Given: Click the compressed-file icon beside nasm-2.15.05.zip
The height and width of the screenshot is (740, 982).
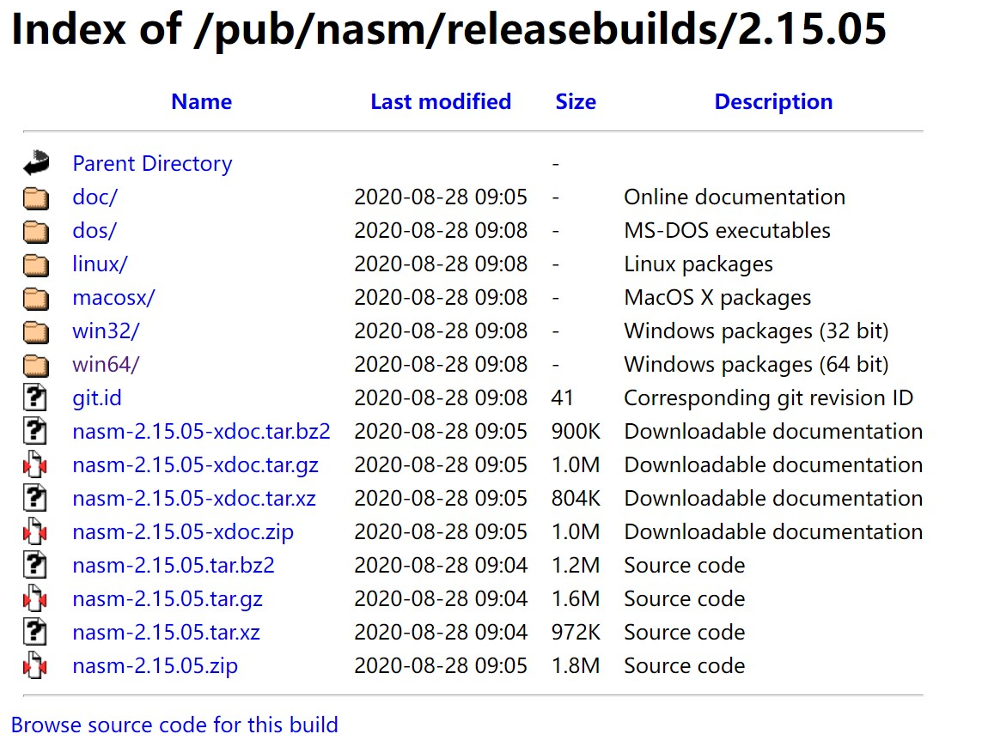Looking at the screenshot, I should [x=35, y=665].
